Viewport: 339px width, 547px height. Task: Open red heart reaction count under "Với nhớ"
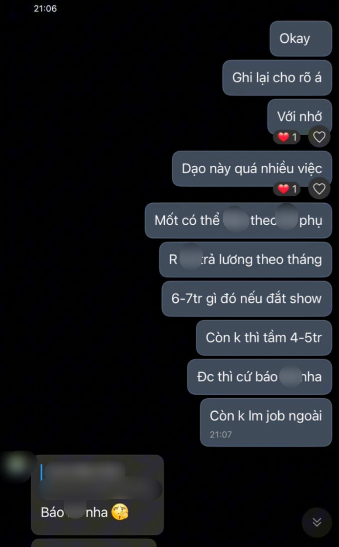pyautogui.click(x=287, y=137)
